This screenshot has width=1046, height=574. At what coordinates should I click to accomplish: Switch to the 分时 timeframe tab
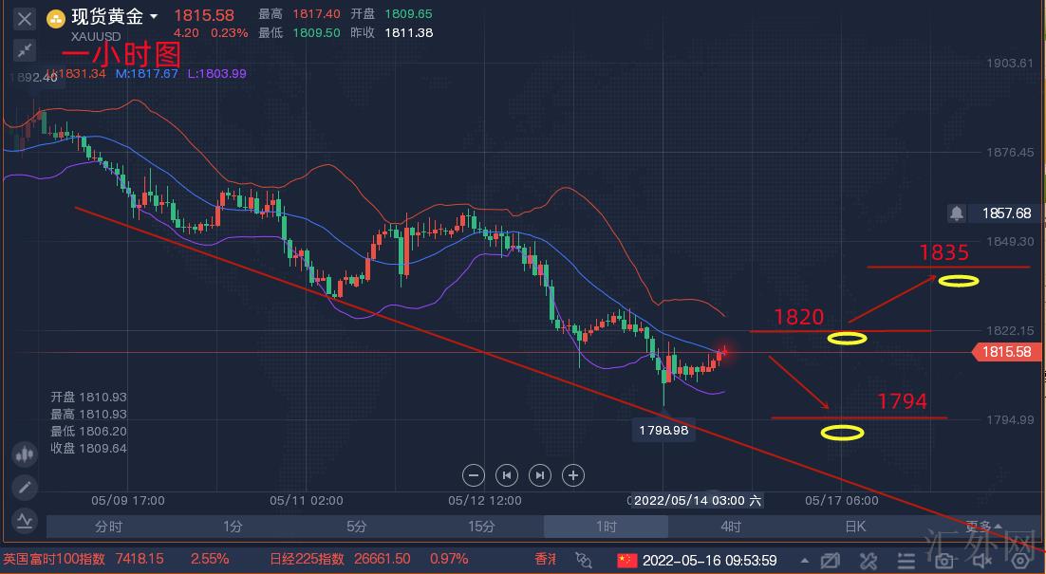108,527
